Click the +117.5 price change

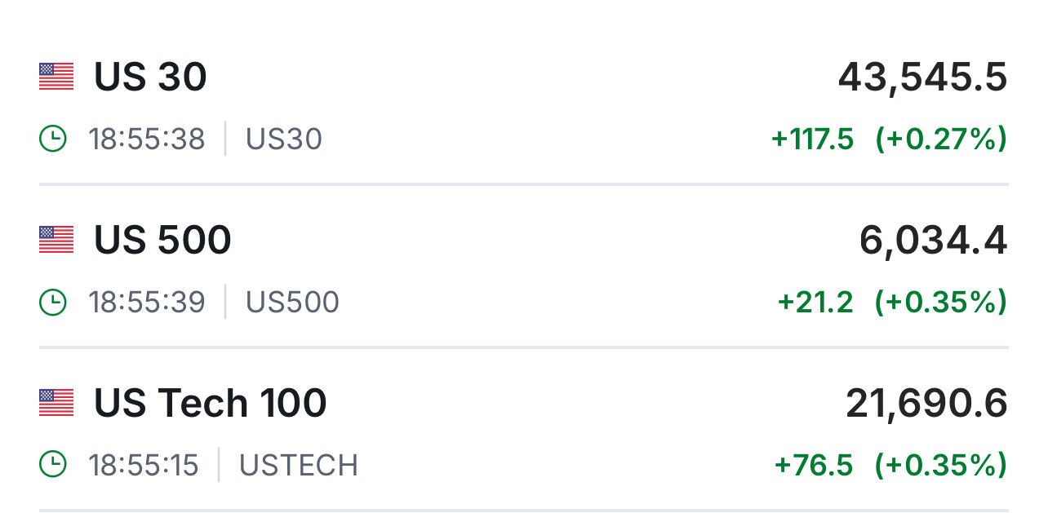tap(812, 139)
